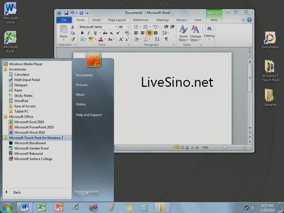
Task: Toggle Italic formatting
Action: tap(88, 33)
